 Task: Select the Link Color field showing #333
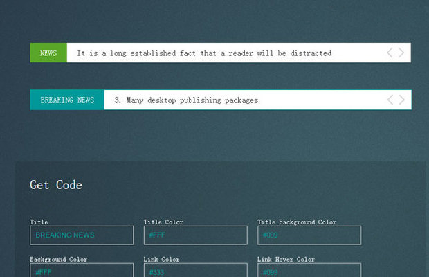click(x=196, y=271)
